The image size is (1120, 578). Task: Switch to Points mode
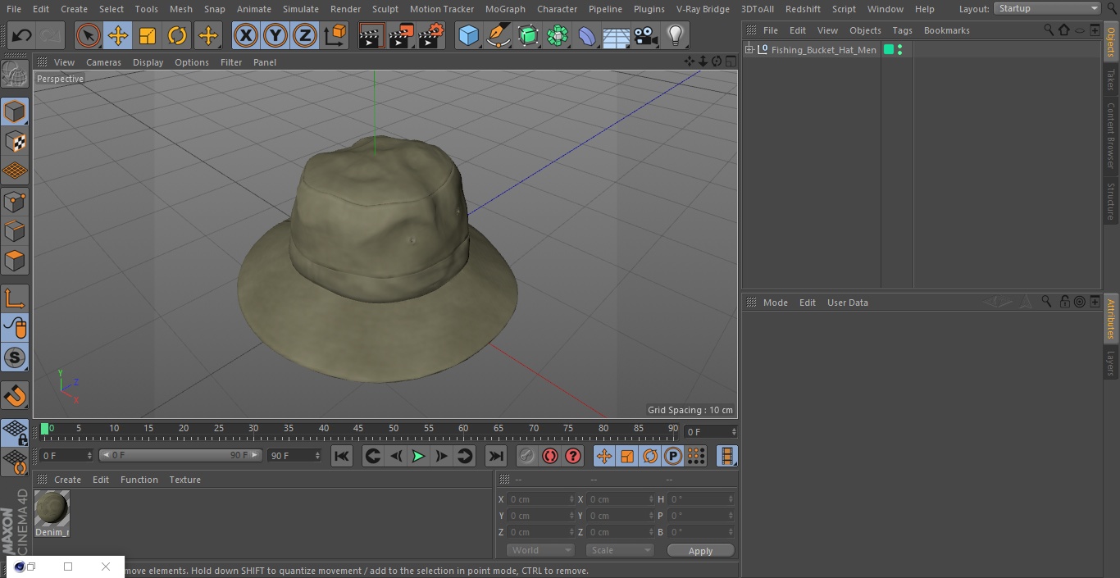pos(15,202)
